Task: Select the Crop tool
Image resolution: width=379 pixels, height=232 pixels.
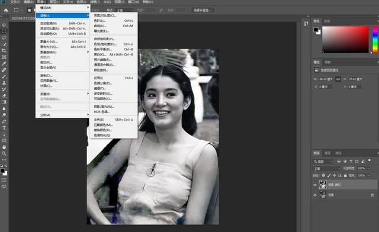Action: pos(4,50)
